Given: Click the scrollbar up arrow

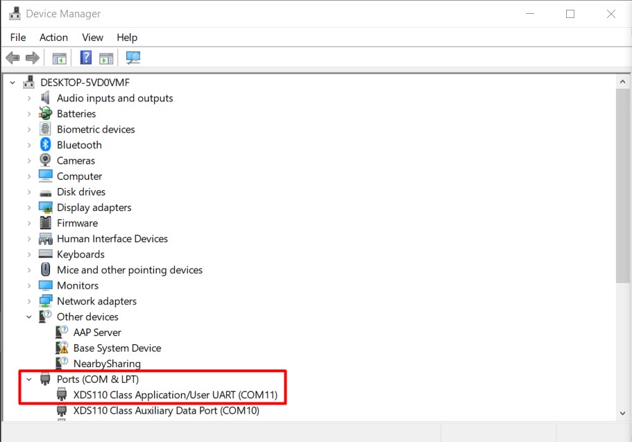Looking at the screenshot, I should 623,82.
